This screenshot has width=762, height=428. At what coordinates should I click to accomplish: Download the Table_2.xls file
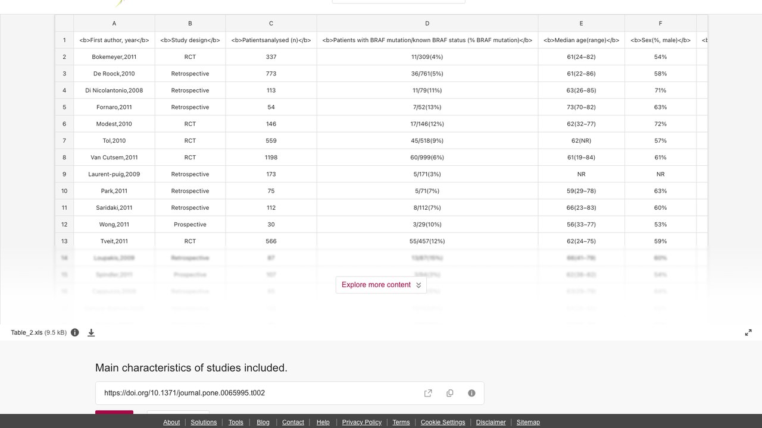91,333
